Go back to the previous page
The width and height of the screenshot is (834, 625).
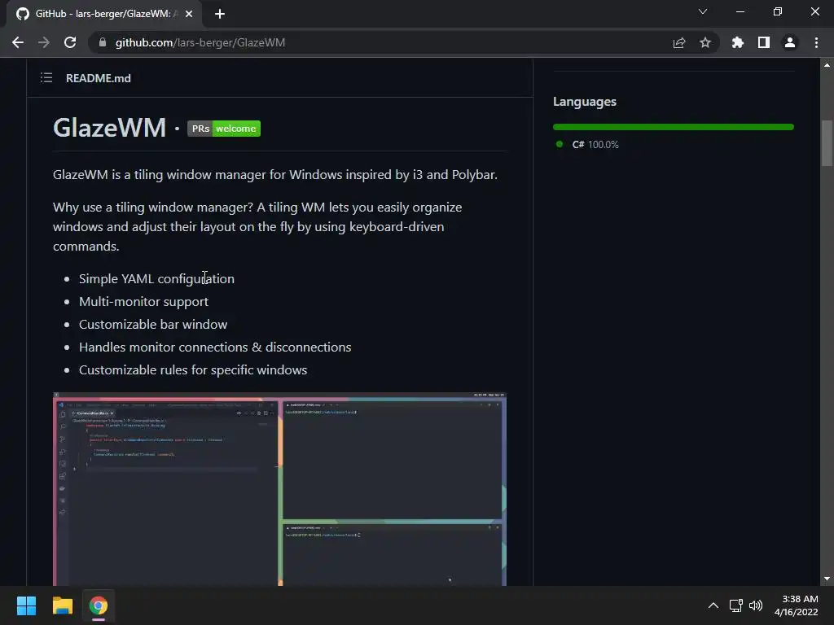[18, 42]
